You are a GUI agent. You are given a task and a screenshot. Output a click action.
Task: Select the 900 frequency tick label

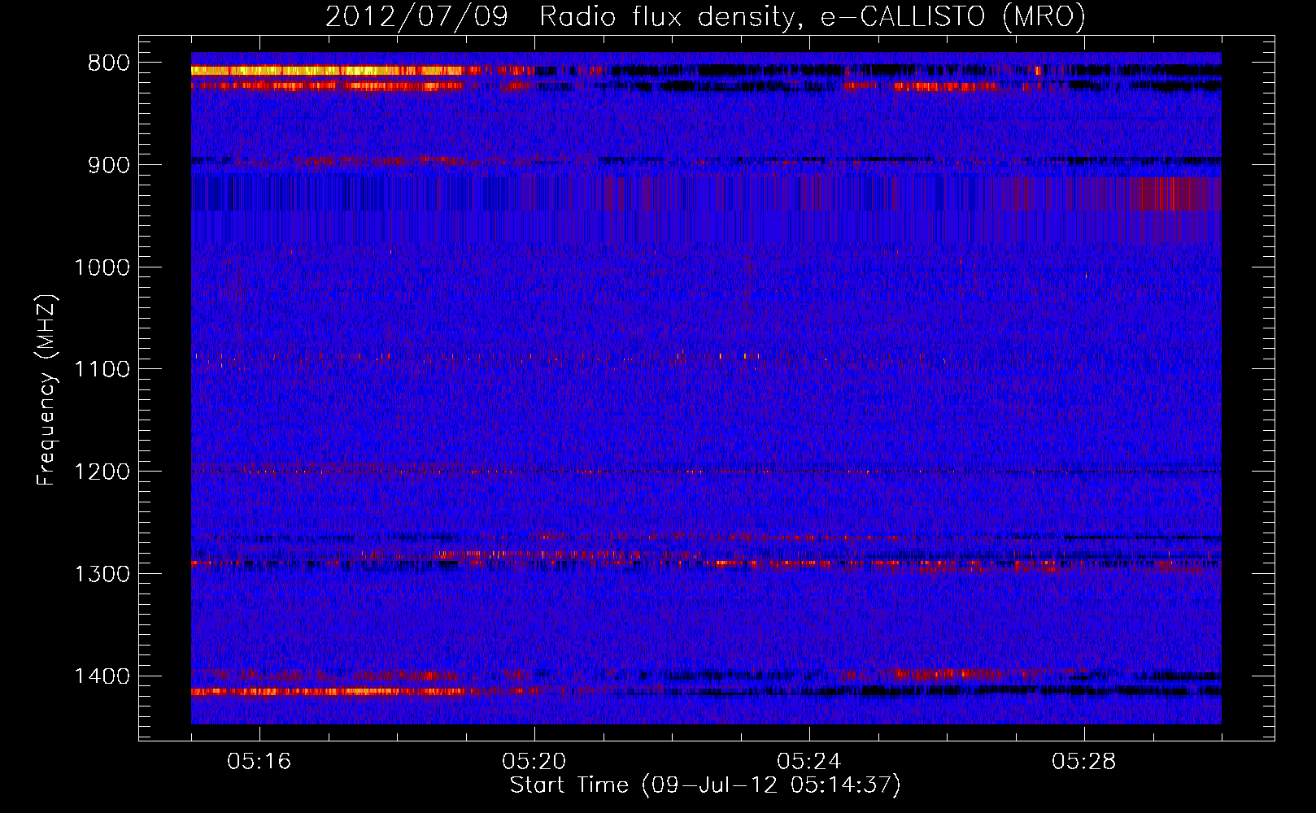click(109, 165)
